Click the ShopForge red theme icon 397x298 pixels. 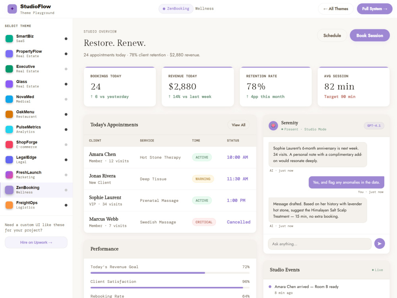click(x=10, y=145)
